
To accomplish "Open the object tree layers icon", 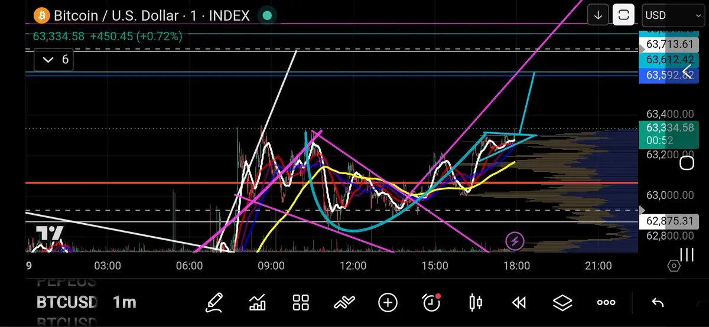I will click(x=562, y=303).
